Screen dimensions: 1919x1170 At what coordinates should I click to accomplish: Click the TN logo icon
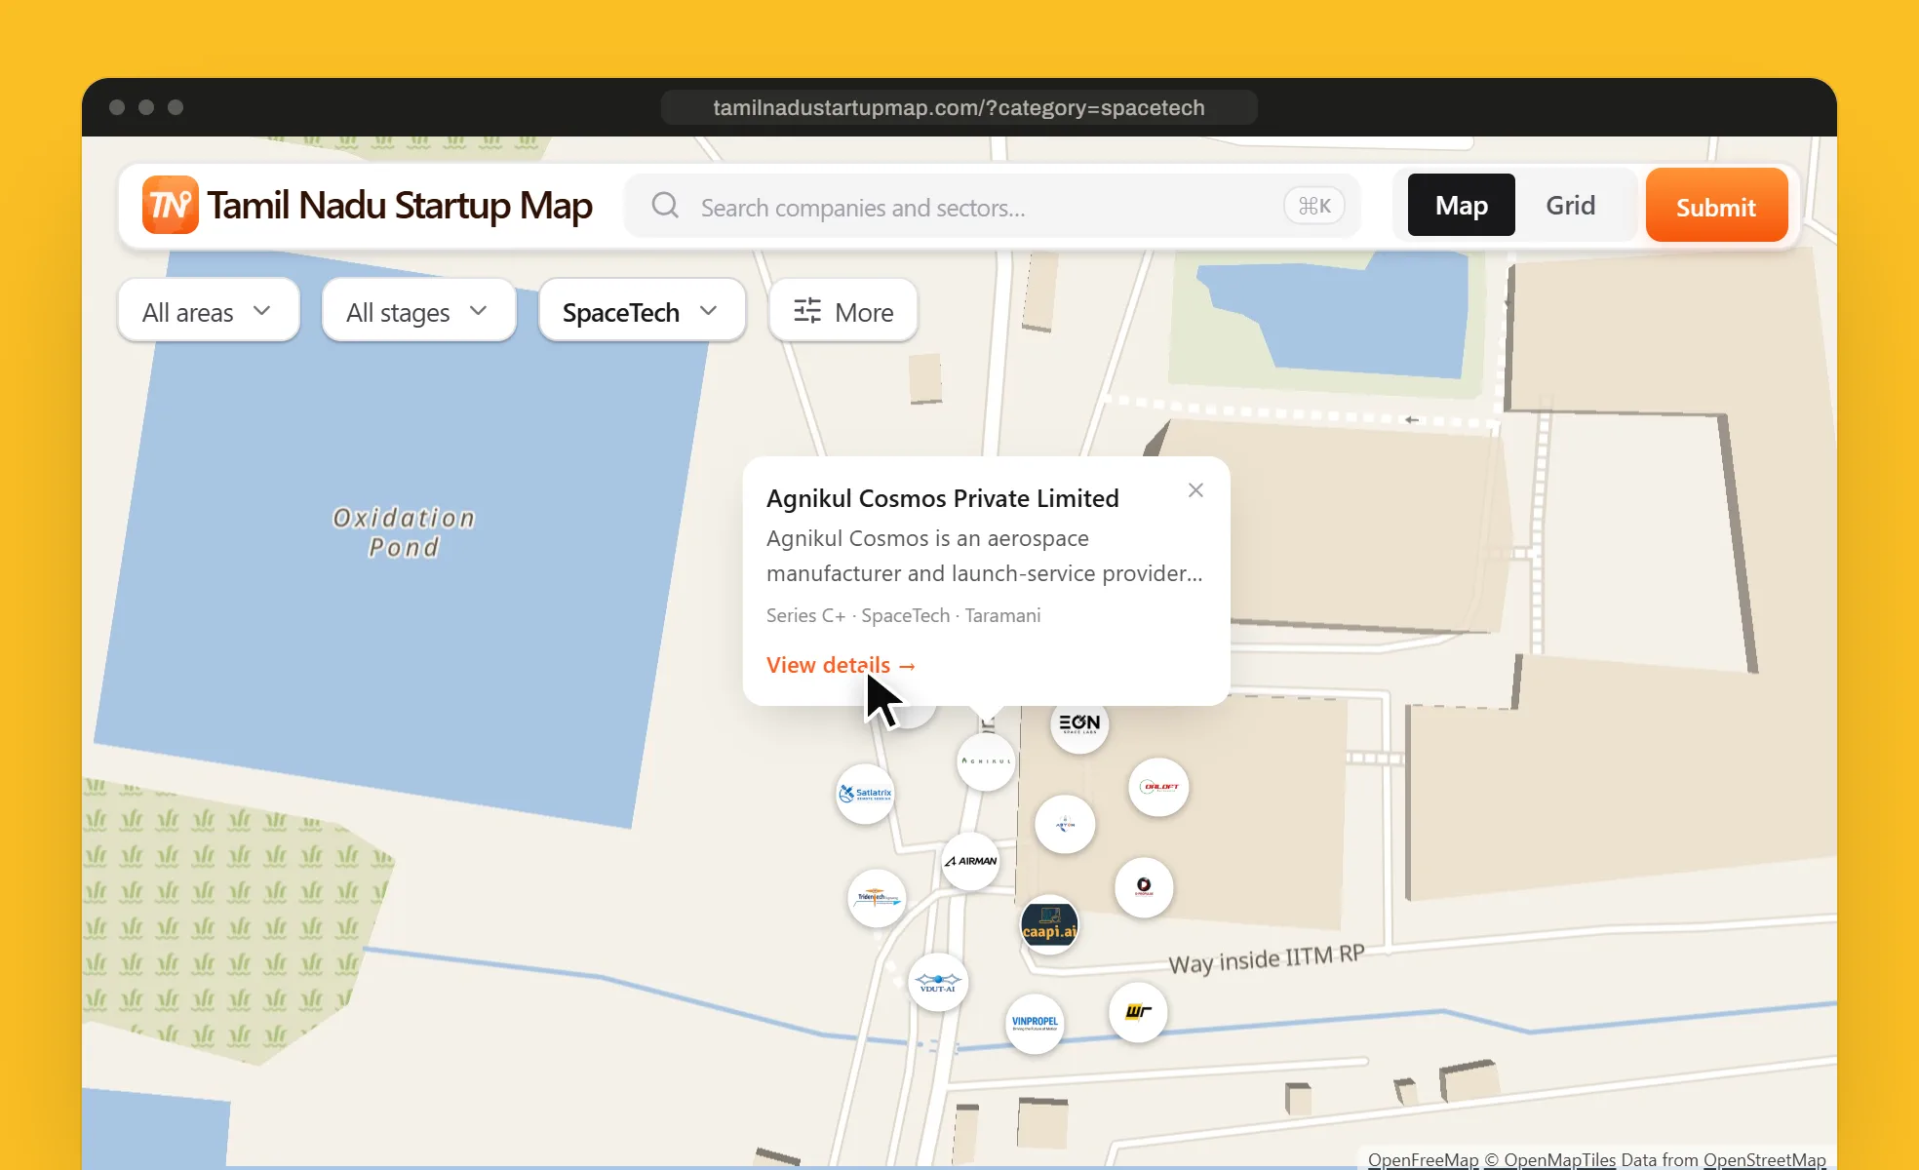[x=171, y=205]
